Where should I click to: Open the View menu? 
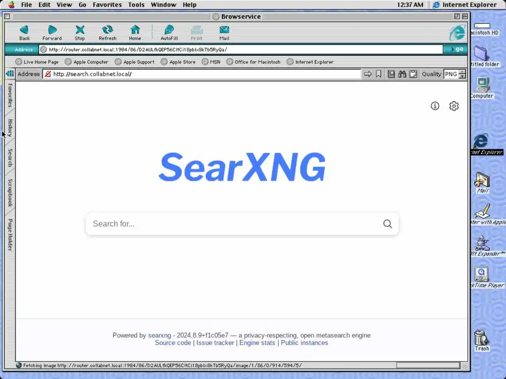(x=64, y=4)
